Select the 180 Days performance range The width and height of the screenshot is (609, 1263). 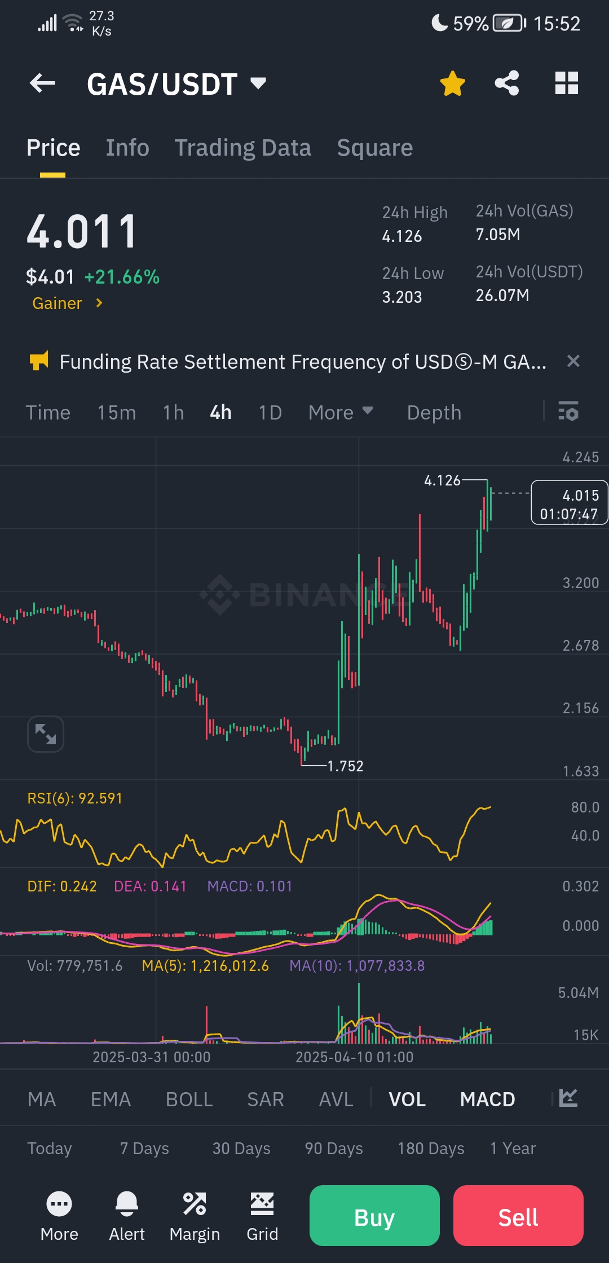click(431, 1149)
